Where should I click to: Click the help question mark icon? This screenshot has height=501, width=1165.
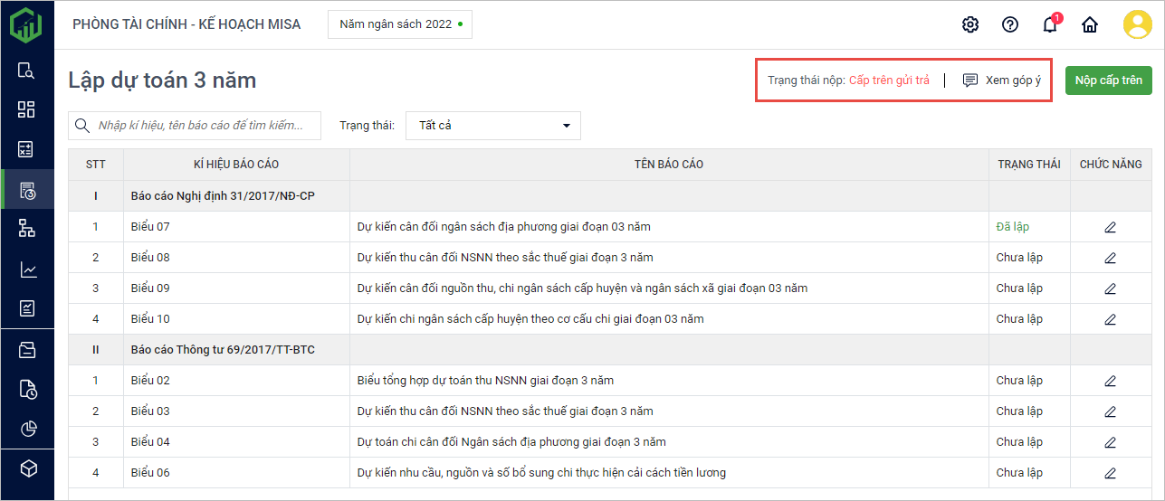click(x=1010, y=24)
